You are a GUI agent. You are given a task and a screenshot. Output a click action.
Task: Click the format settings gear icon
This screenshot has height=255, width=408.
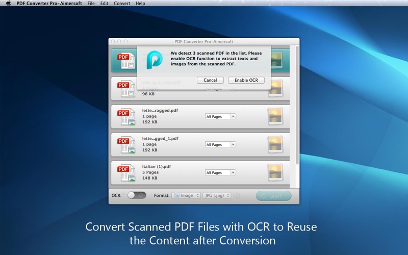coord(237,196)
